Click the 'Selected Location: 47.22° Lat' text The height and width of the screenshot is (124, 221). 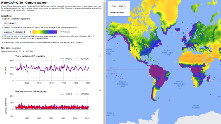pyautogui.click(x=17, y=51)
